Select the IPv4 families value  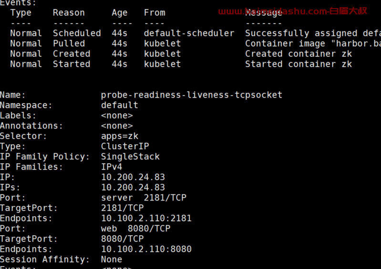pos(112,167)
